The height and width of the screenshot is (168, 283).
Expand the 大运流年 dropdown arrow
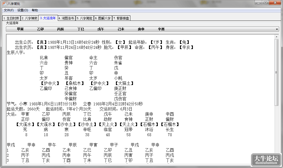277,29
